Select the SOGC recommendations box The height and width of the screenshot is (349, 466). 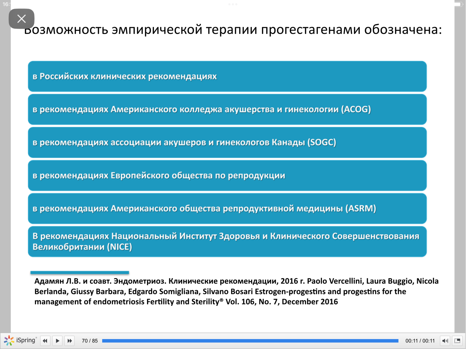(x=227, y=143)
